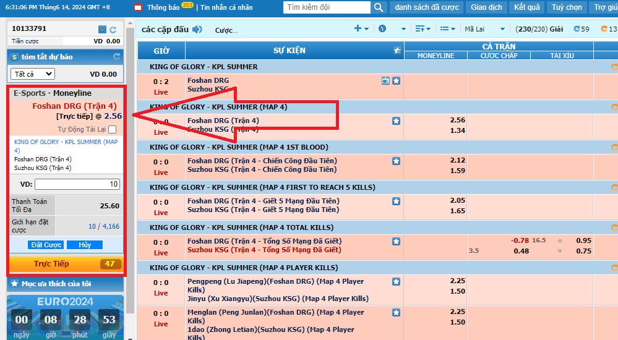The image size is (618, 340).
Task: Click the VD stake amount field
Action: click(x=77, y=184)
